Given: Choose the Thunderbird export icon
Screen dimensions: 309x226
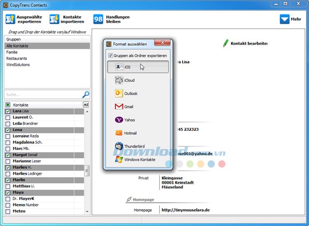Looking at the screenshot, I should [119, 146].
